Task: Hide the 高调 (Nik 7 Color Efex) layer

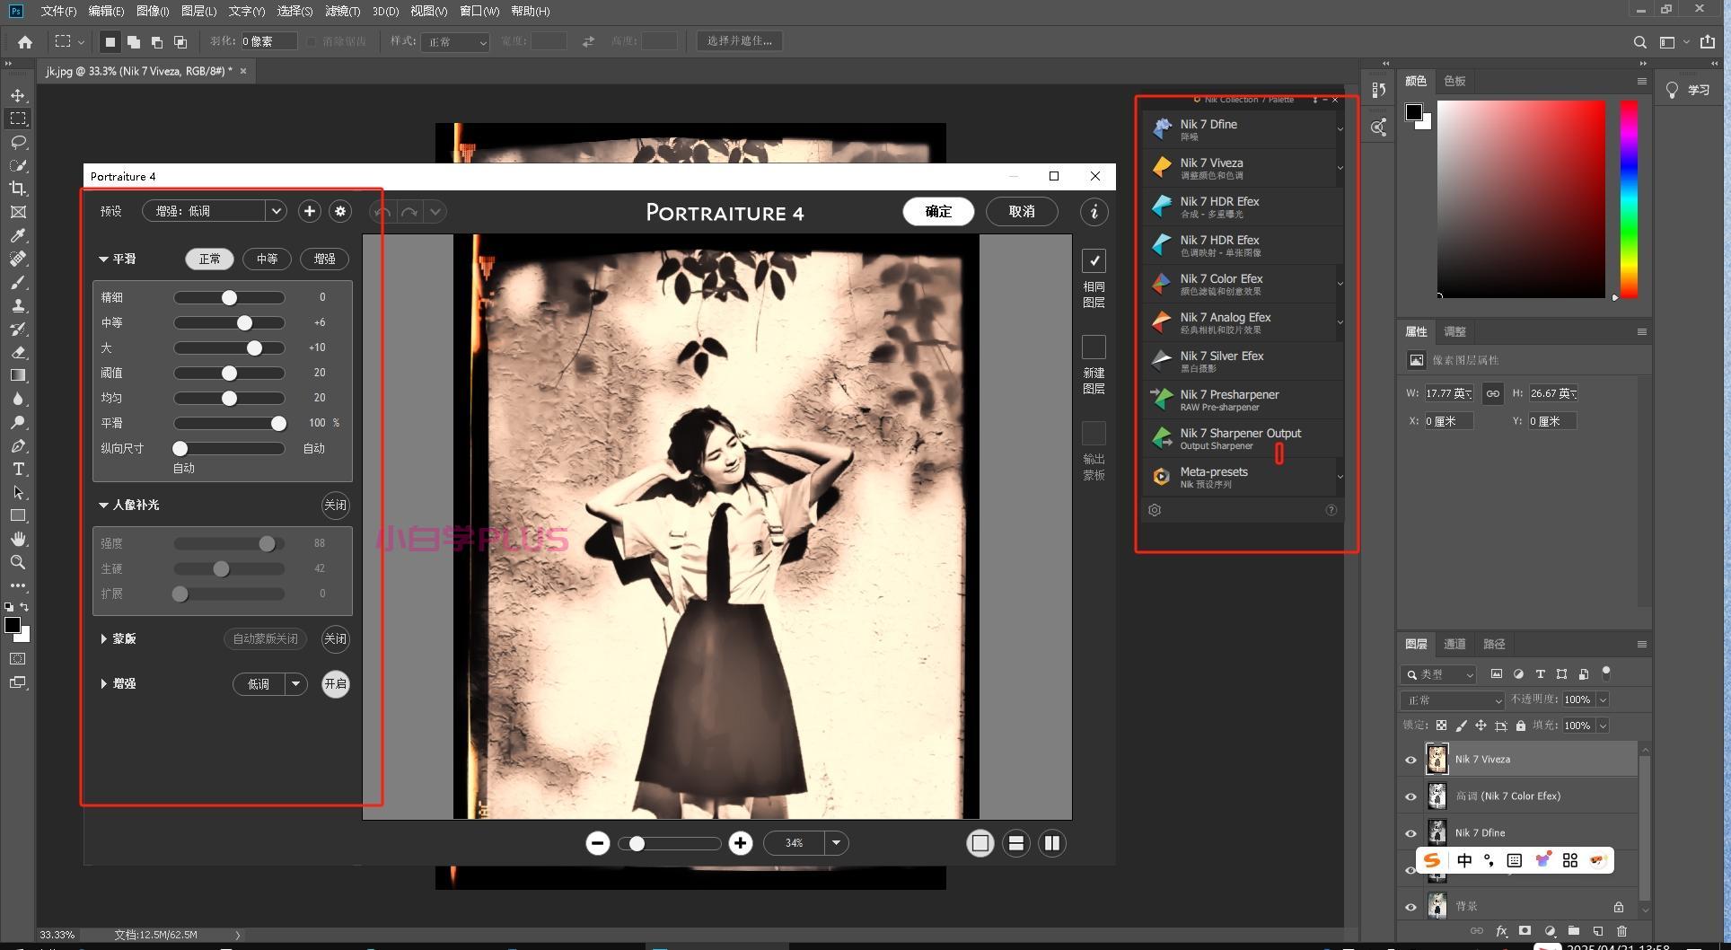Action: [1410, 796]
